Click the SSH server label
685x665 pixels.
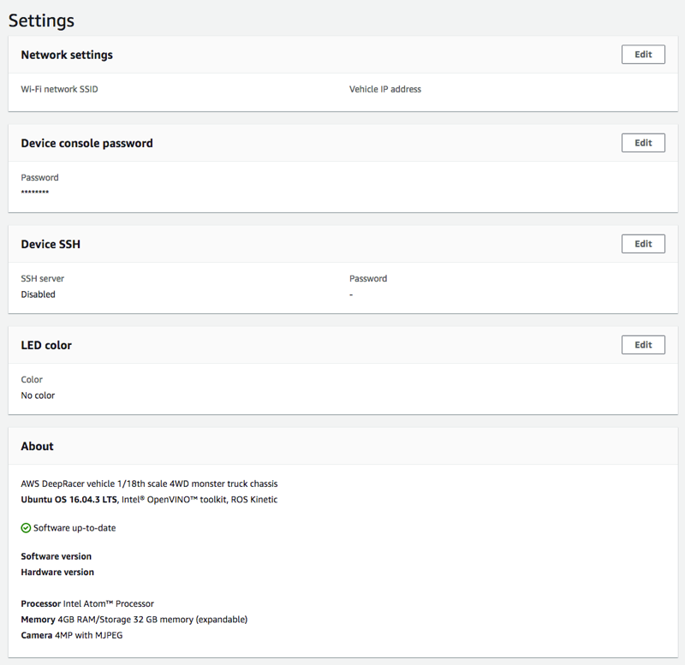pos(42,278)
